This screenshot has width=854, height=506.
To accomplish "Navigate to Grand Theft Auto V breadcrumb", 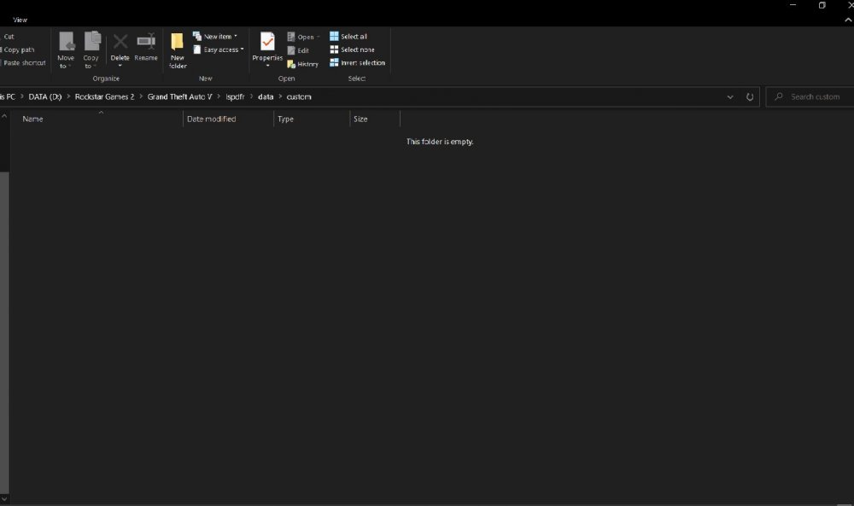I will click(179, 96).
